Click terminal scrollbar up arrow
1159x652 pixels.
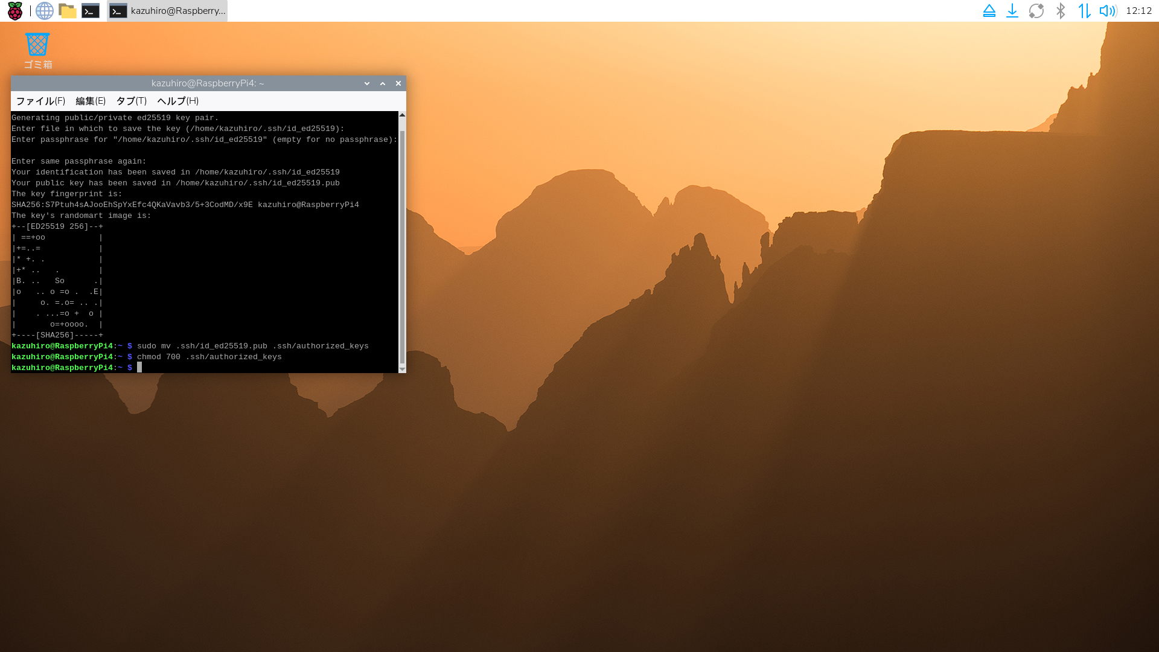click(x=402, y=115)
